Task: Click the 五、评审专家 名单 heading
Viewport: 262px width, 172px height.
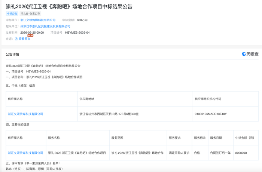Action: click(33, 163)
